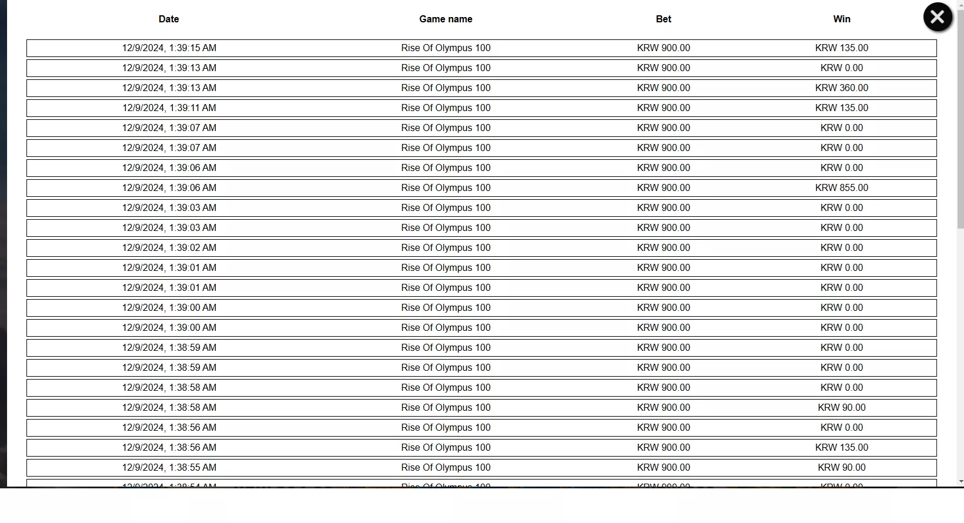Click the 1:39:11 AM history entry

click(x=481, y=108)
